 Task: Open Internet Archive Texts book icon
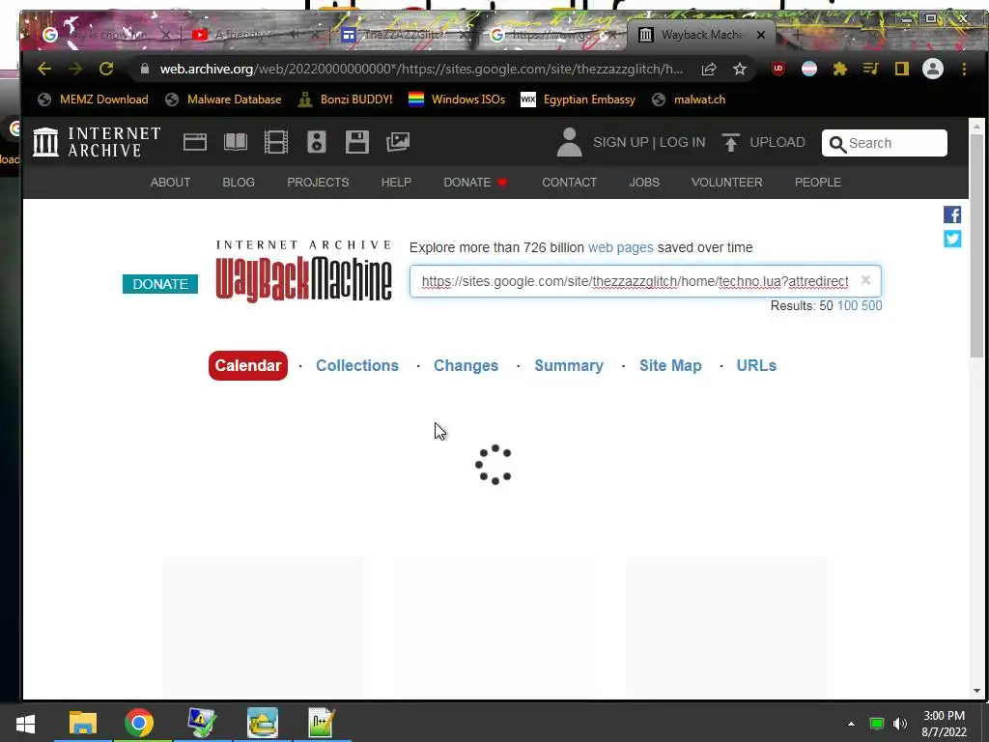click(236, 142)
